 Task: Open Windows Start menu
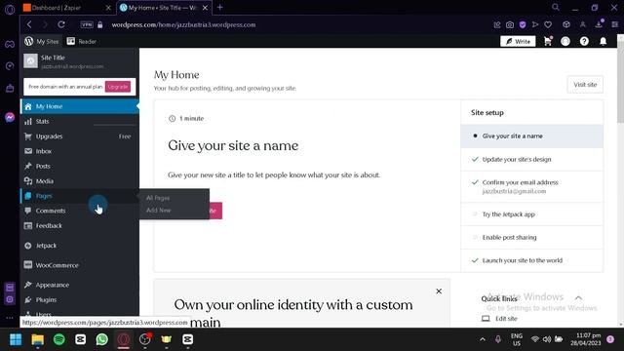coord(16,339)
